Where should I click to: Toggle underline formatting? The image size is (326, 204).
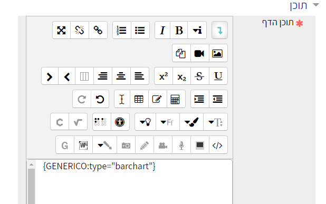(218, 76)
